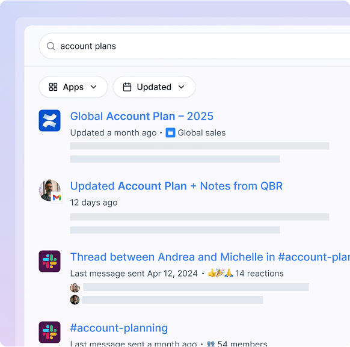This screenshot has width=350, height=347.
Task: Click 'Updated a month ago' text
Action: click(x=114, y=133)
